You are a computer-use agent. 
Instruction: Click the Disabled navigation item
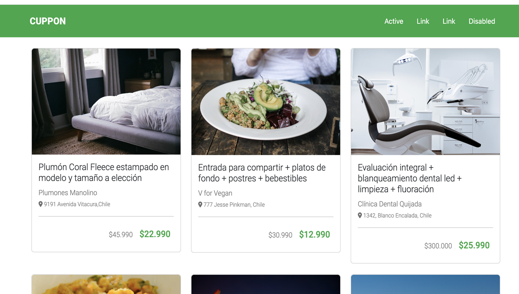point(481,21)
